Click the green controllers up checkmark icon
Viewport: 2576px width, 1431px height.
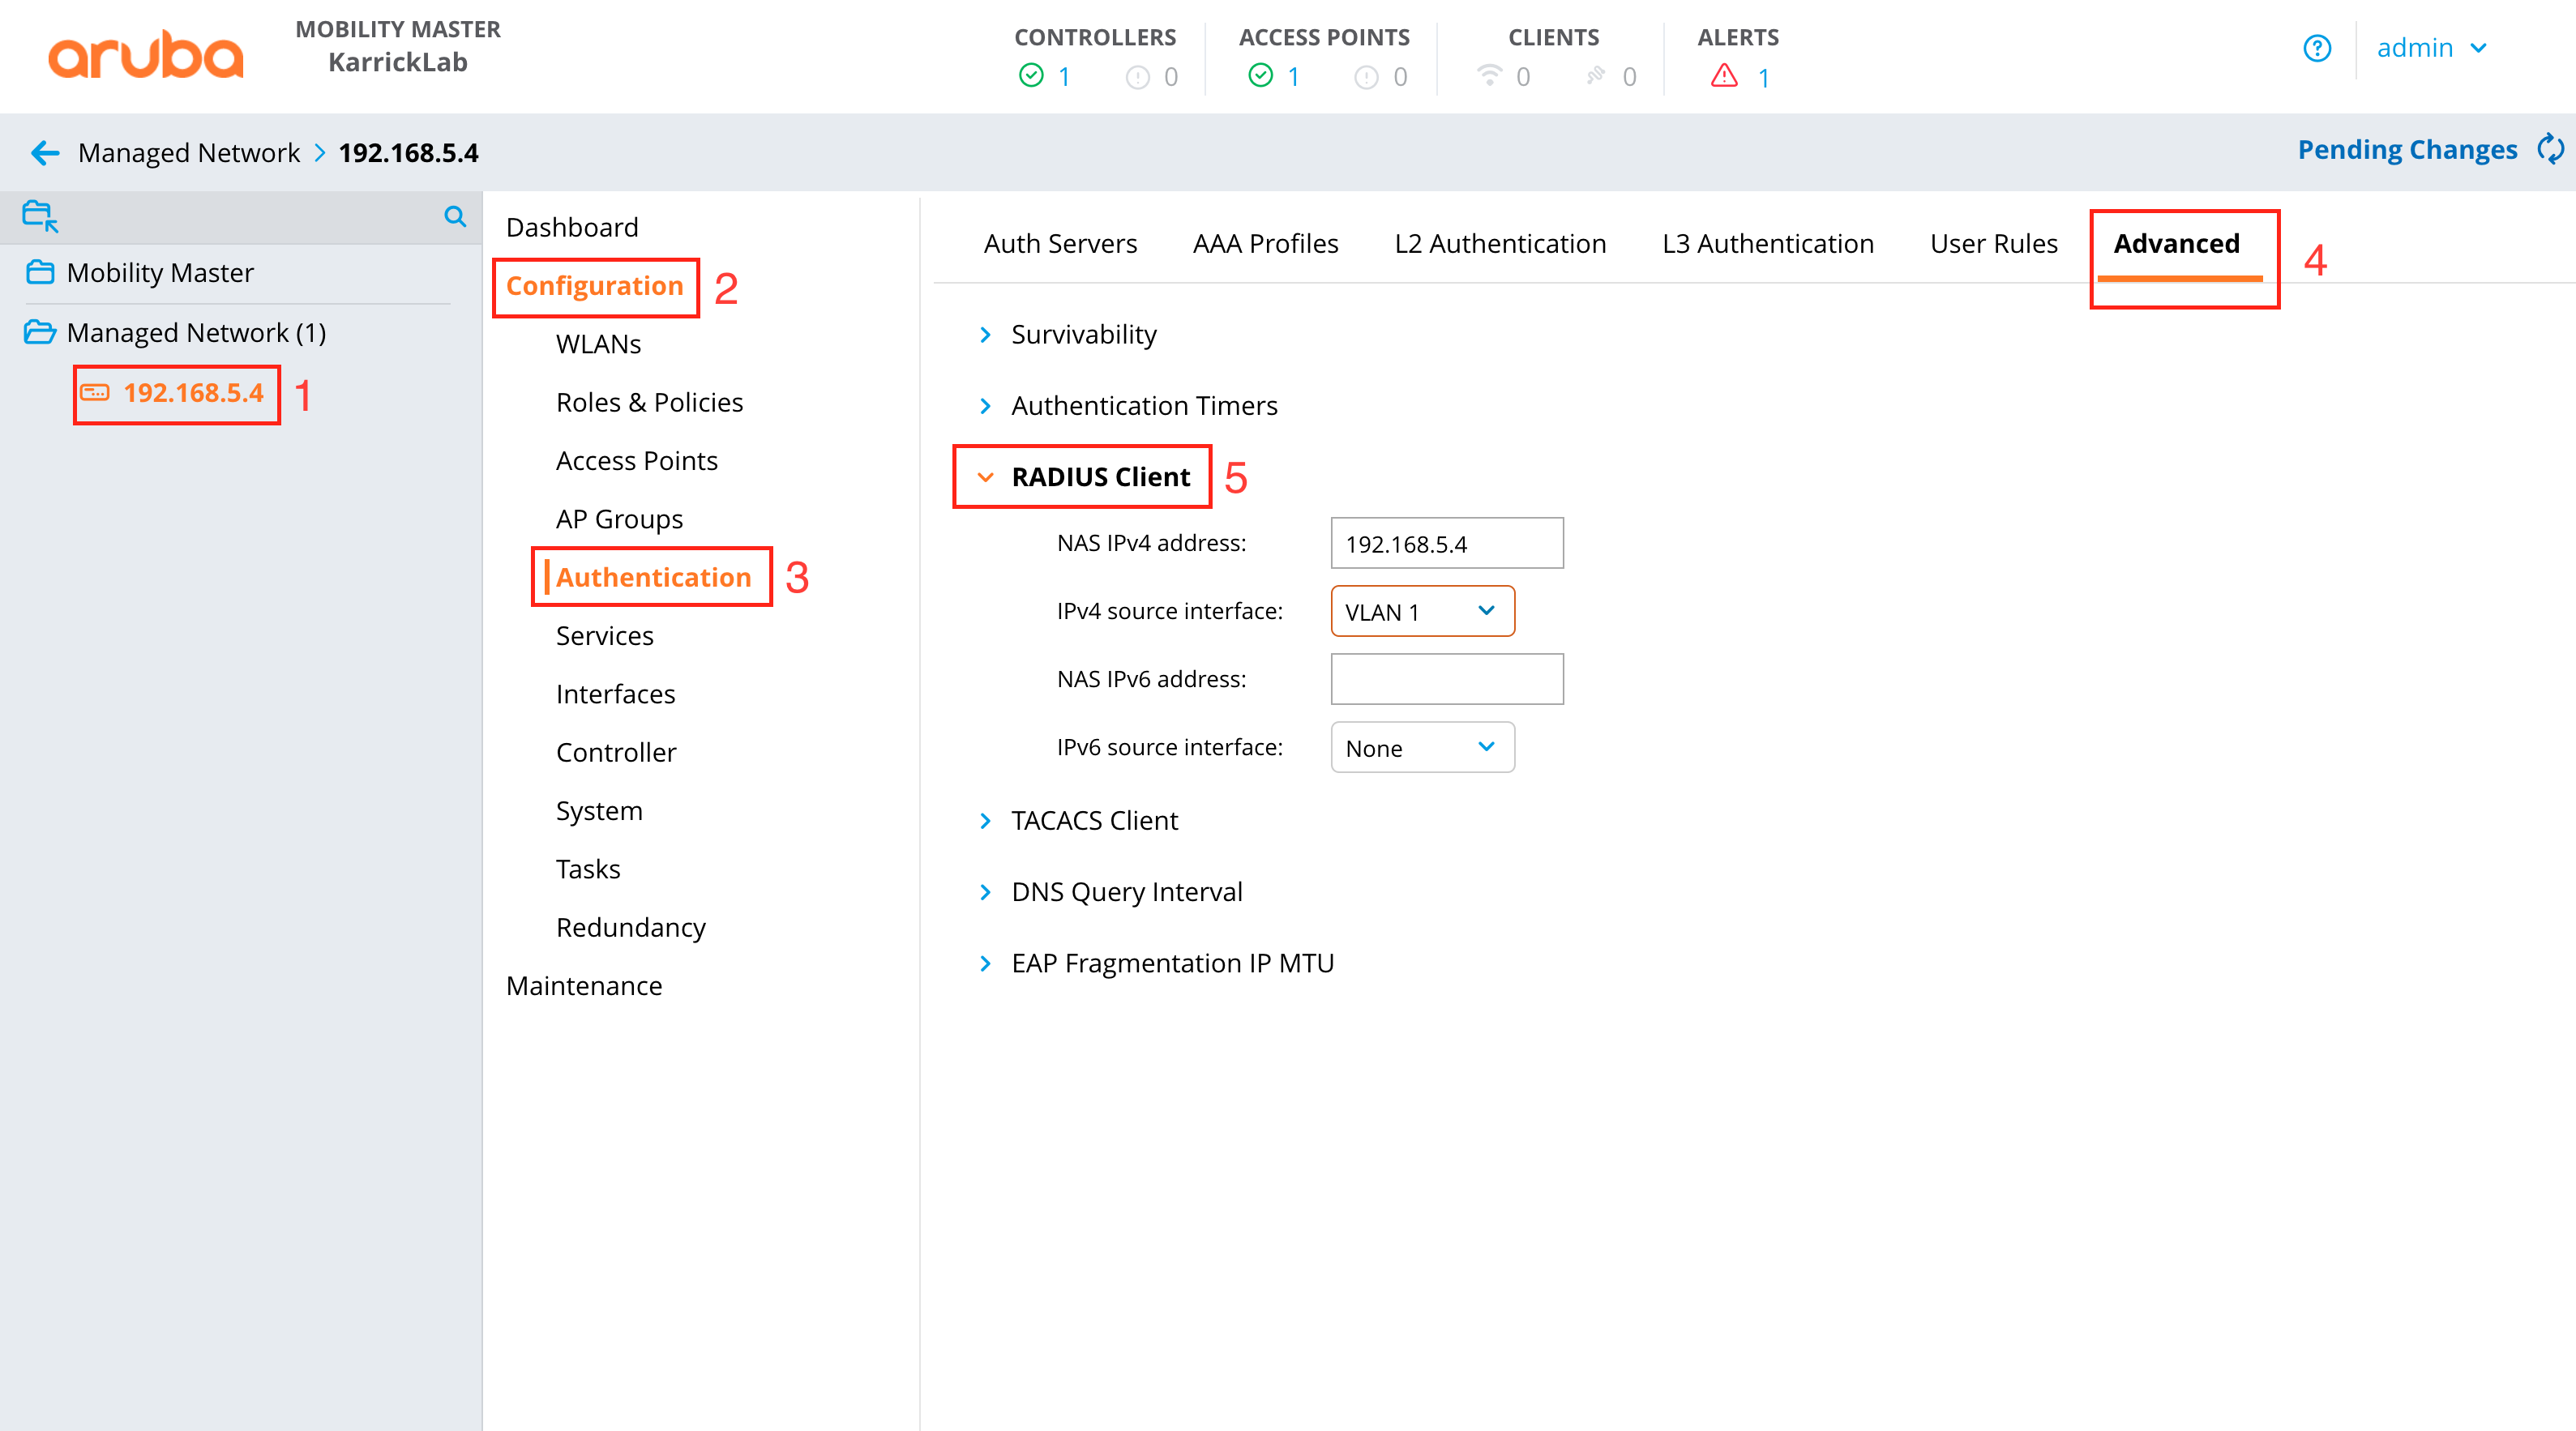click(x=1031, y=76)
